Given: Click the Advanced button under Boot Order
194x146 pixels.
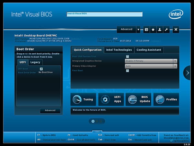Looking at the screenshot, I should tap(50, 110).
